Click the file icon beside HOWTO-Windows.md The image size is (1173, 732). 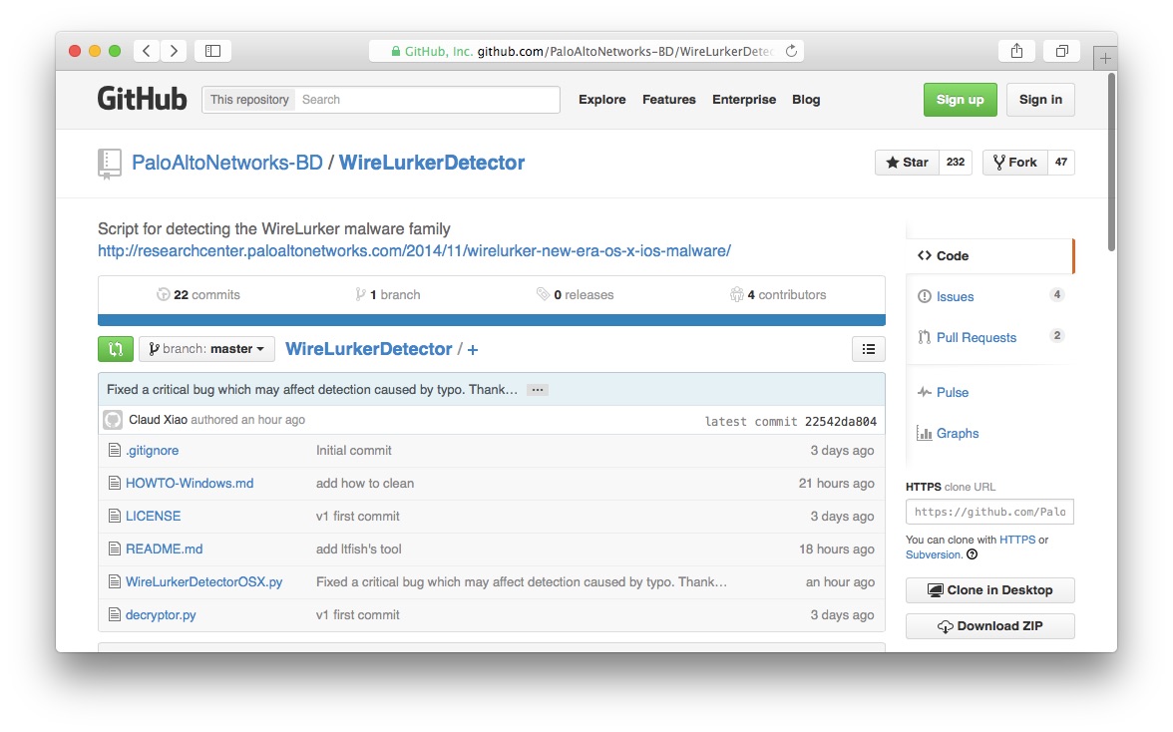coord(115,483)
